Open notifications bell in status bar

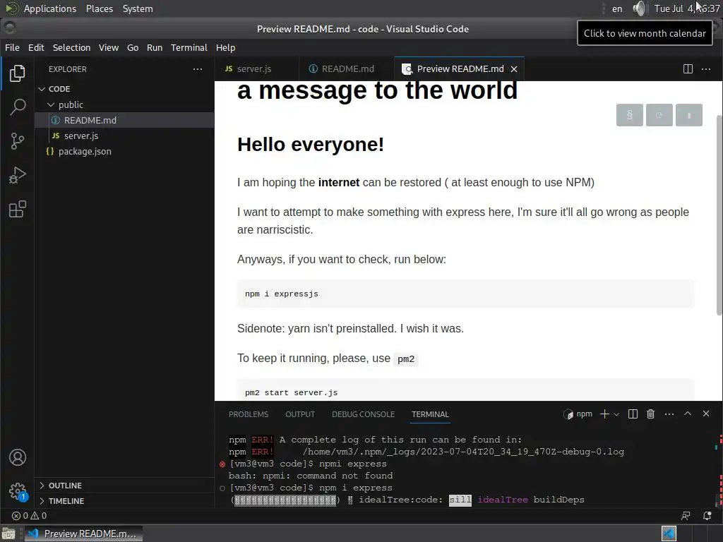[x=707, y=516]
